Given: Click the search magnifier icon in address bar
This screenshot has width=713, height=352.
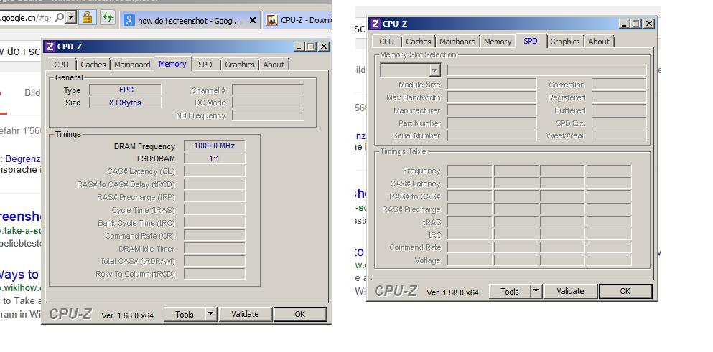Looking at the screenshot, I should tap(59, 18).
